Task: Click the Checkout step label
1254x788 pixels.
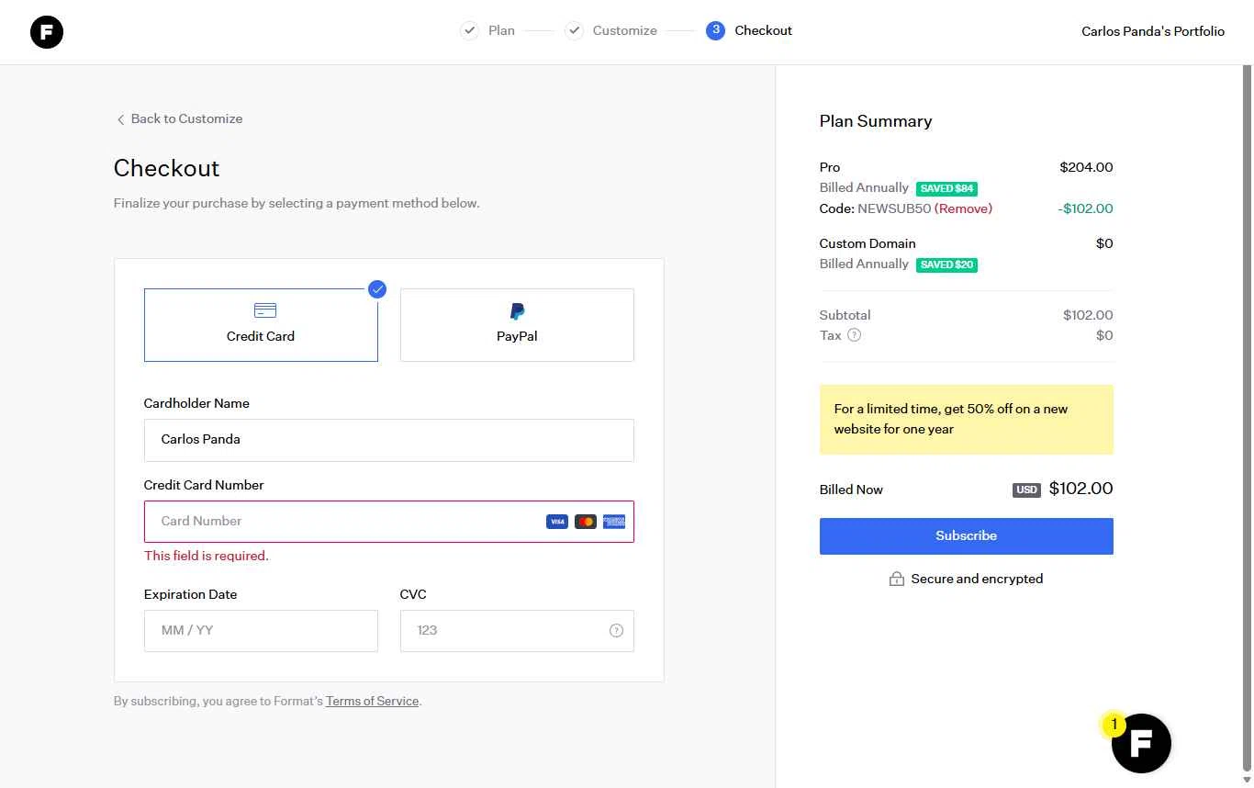Action: tap(764, 30)
